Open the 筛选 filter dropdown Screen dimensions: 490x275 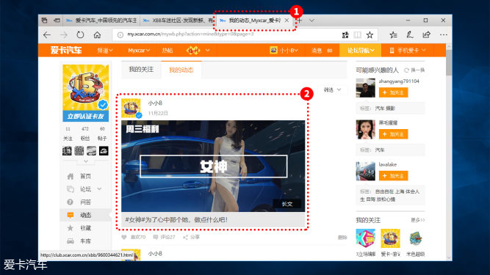tap(332, 89)
